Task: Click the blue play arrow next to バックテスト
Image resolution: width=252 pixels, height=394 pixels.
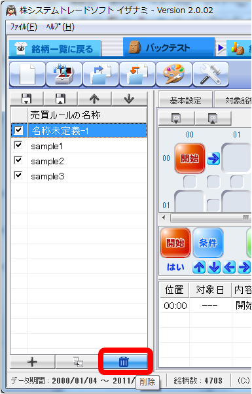Action: (x=221, y=48)
